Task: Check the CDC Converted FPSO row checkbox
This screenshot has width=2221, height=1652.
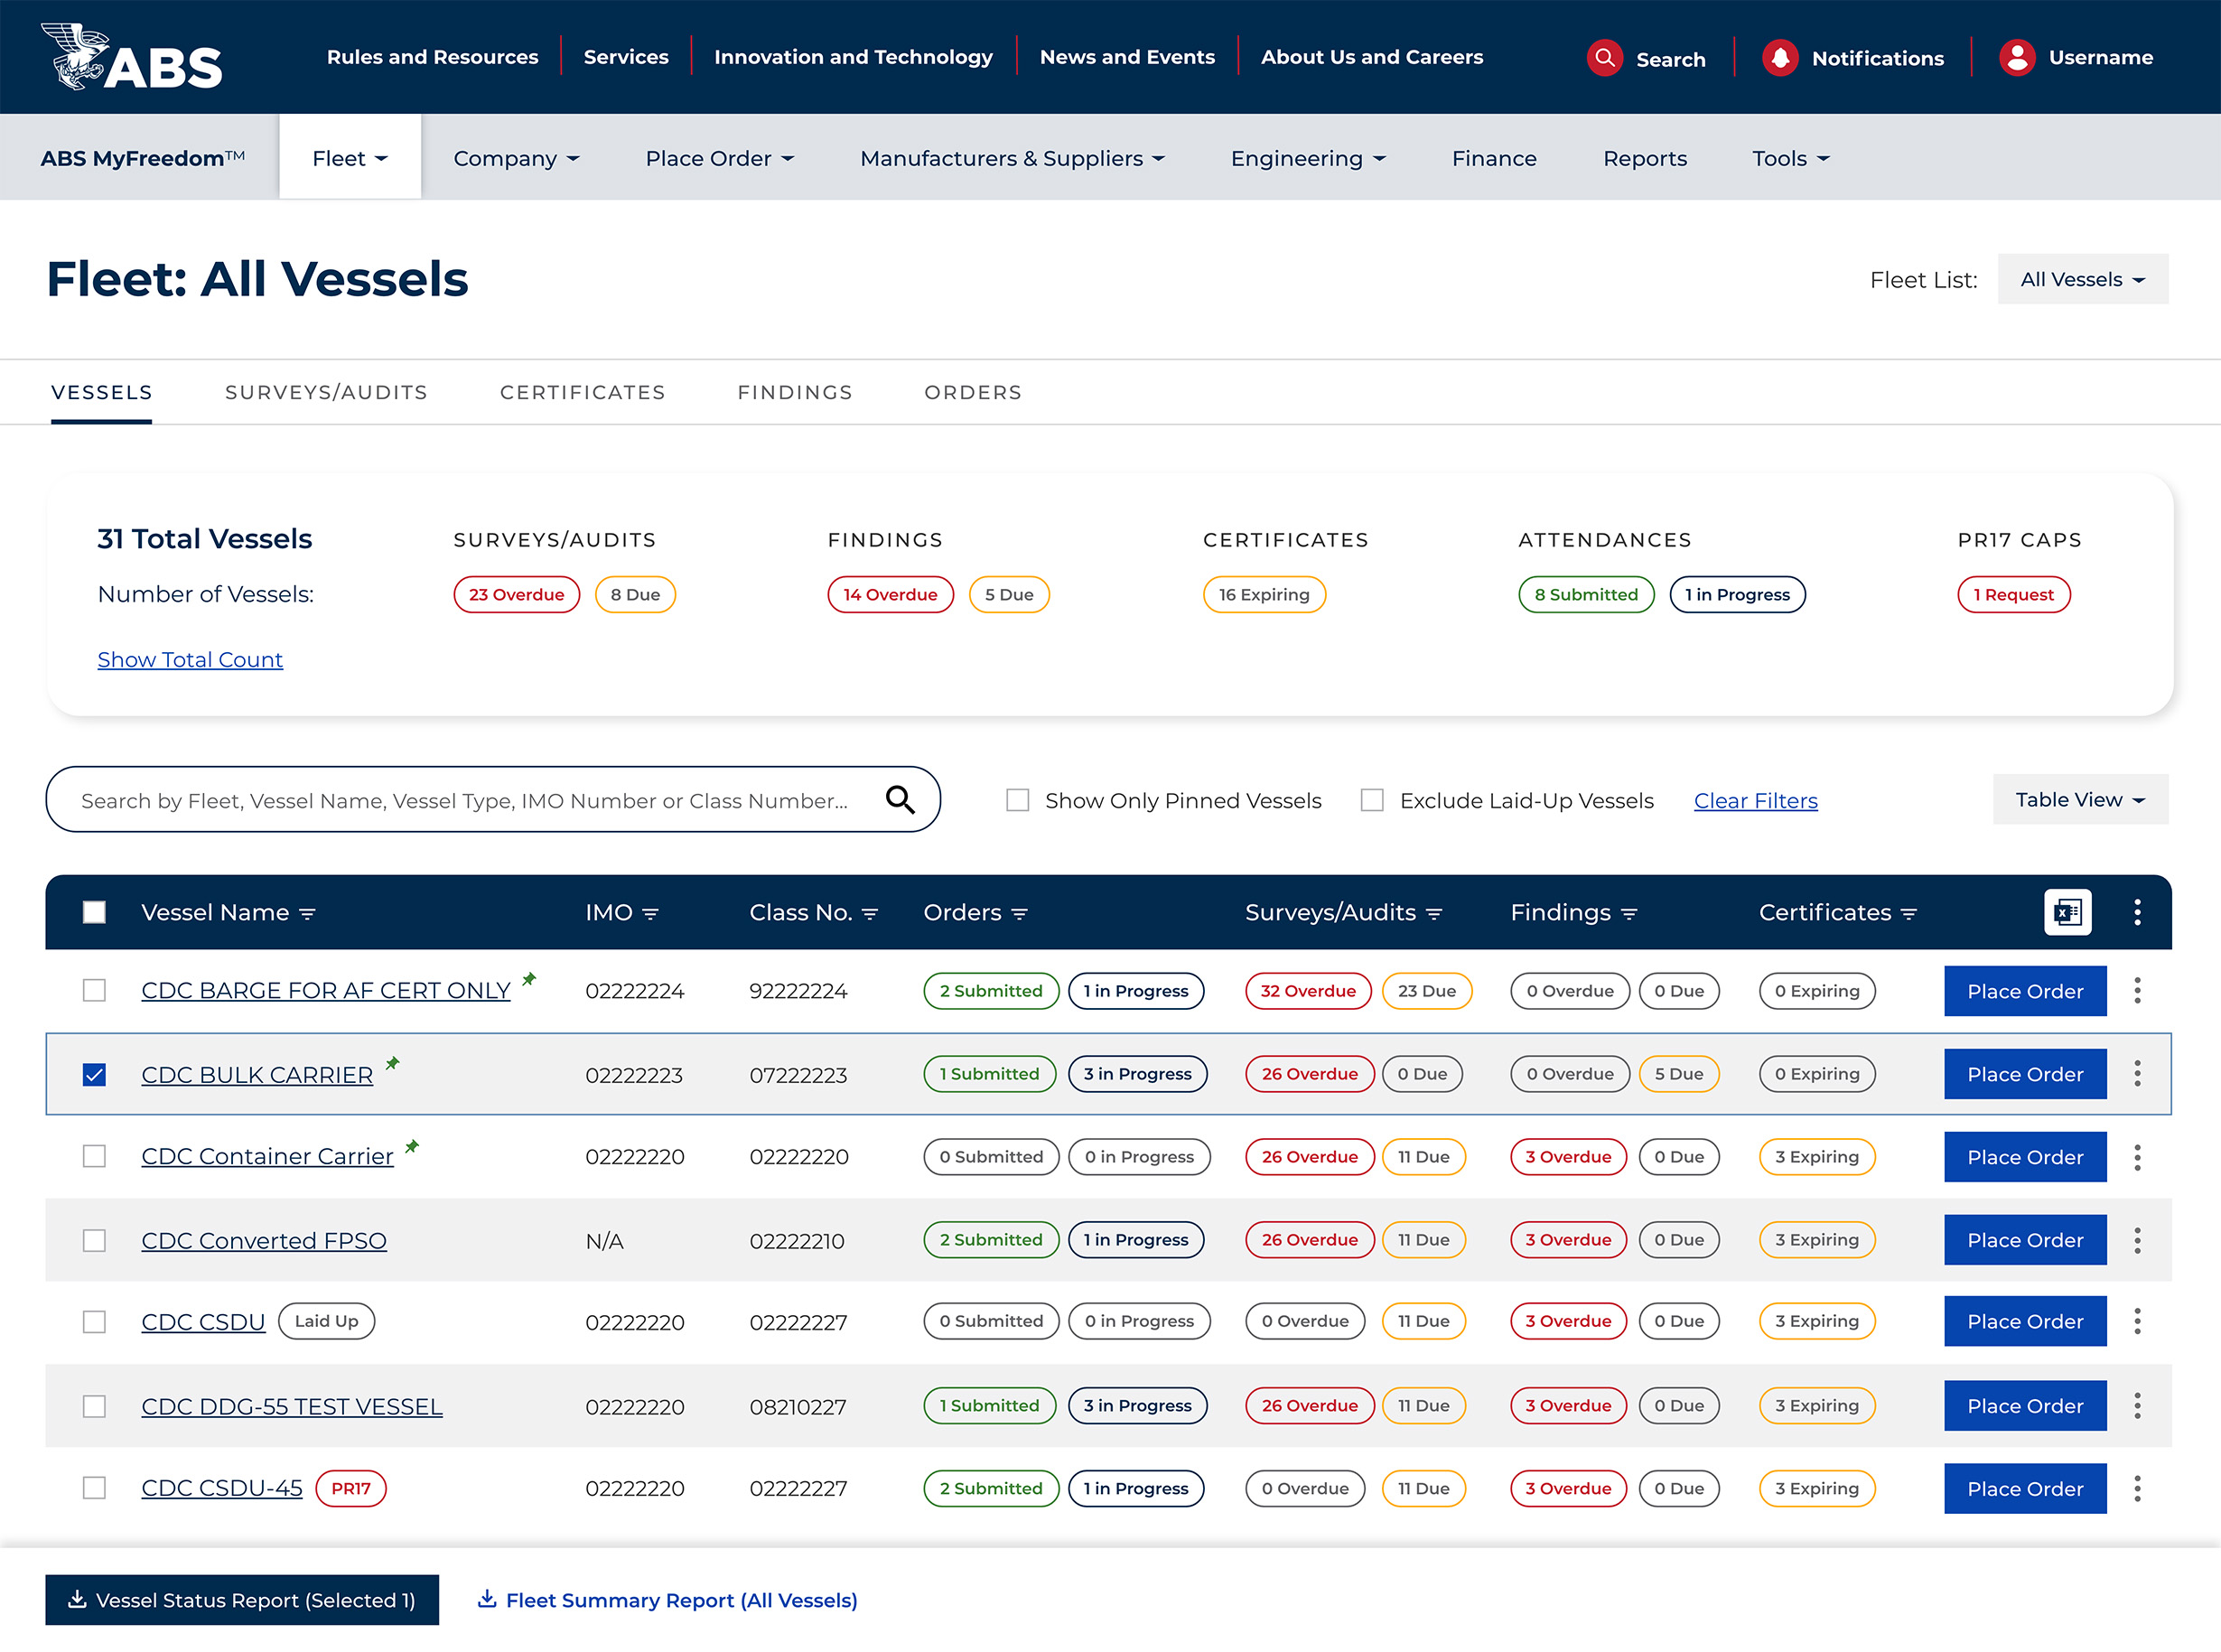Action: pyautogui.click(x=94, y=1240)
